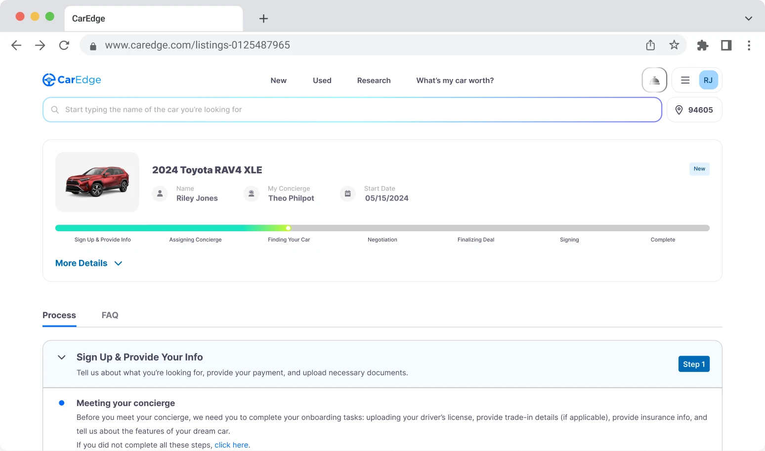Click the progress bar marker at Finding Your Car

[288, 228]
